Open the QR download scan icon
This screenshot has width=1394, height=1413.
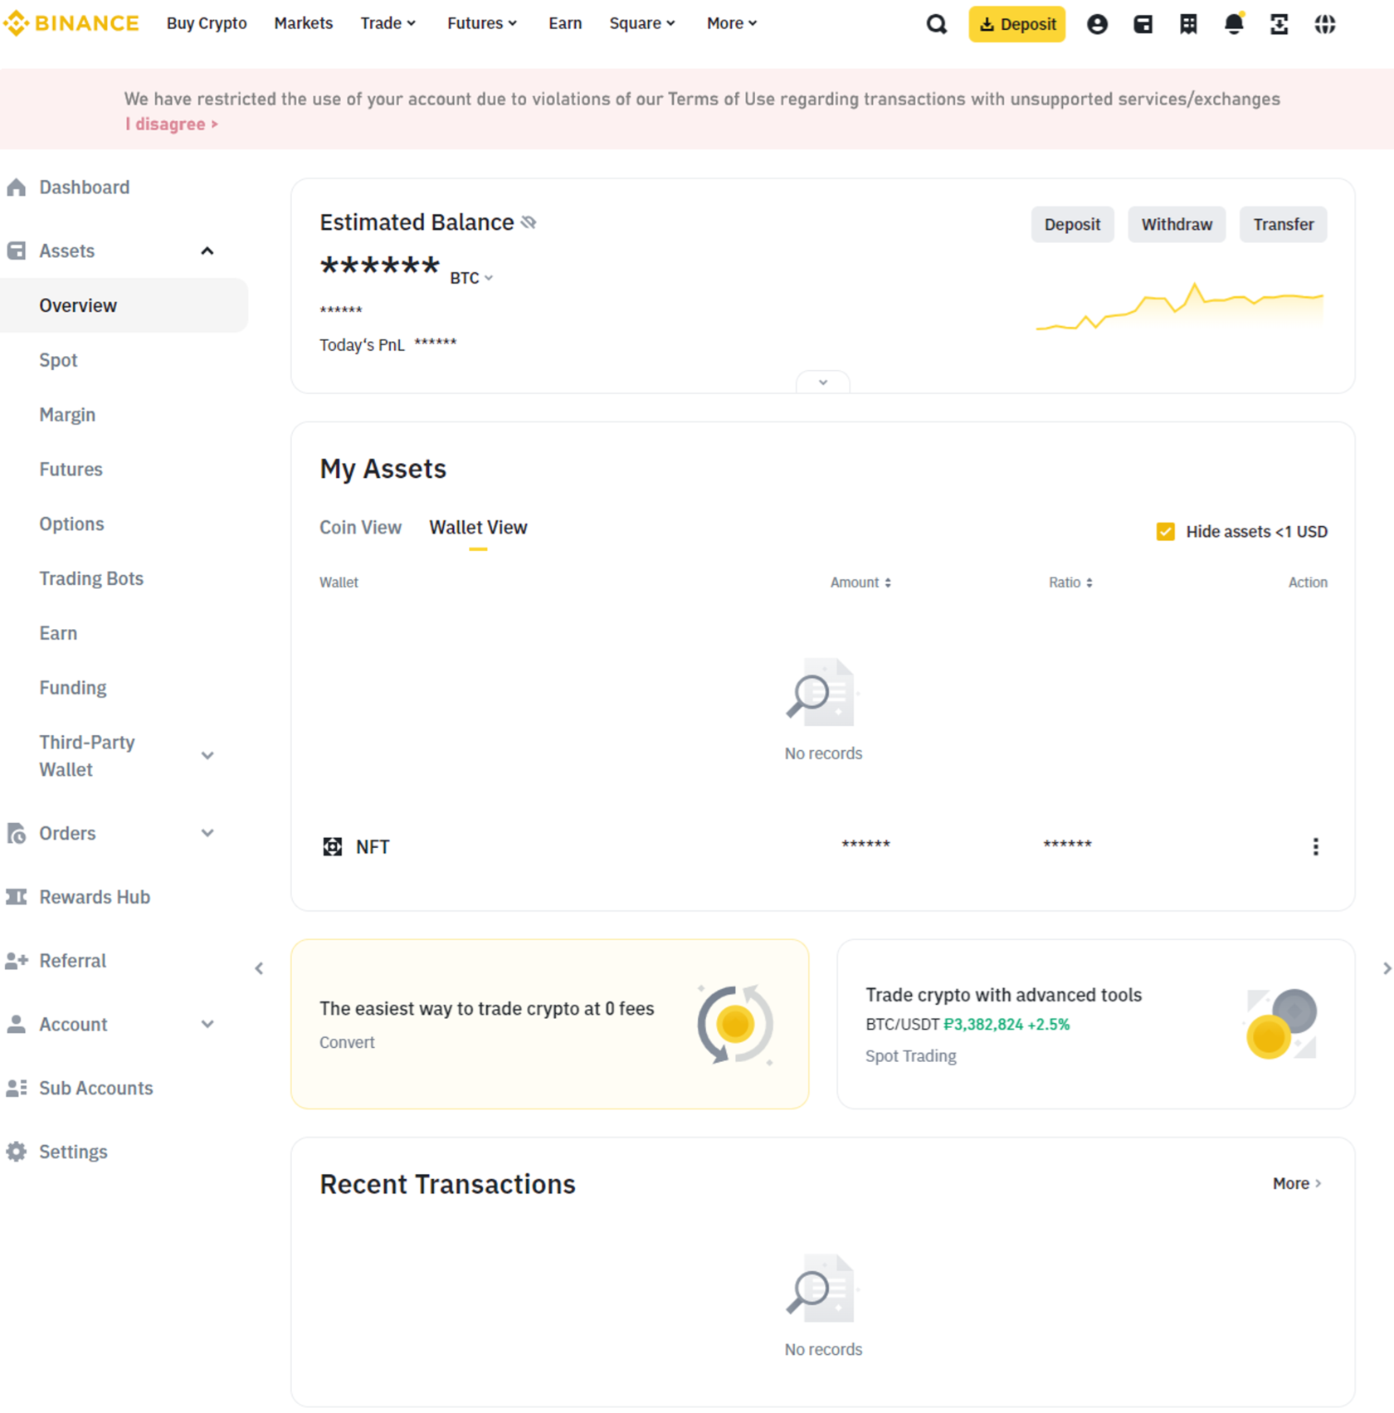point(1279,24)
